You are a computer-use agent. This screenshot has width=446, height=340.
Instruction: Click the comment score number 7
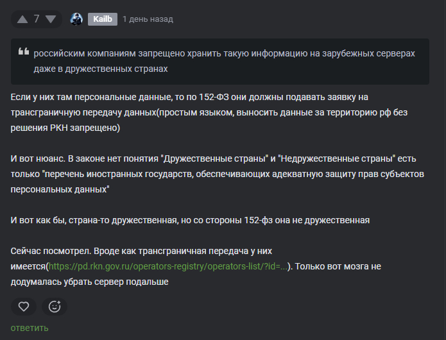click(x=37, y=19)
